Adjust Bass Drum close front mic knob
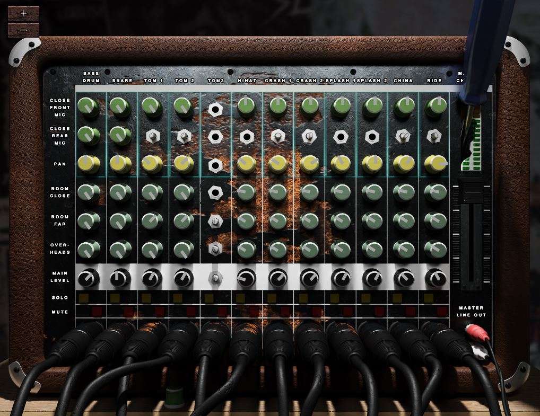This screenshot has height=416, width=540. click(x=88, y=107)
